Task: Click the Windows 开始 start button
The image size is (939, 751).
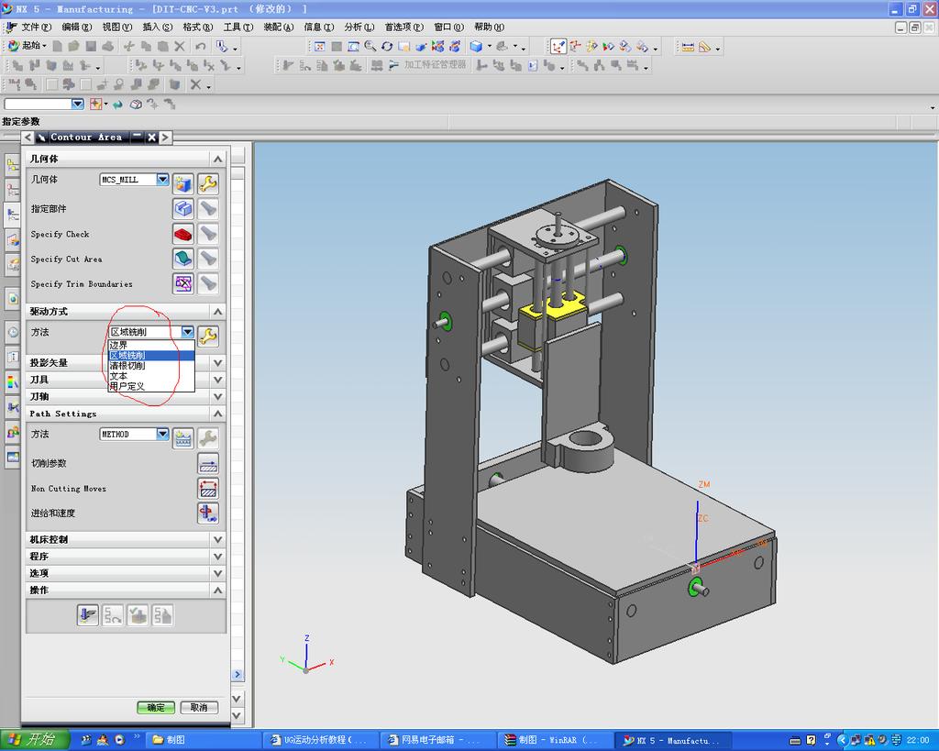Action: tap(35, 740)
